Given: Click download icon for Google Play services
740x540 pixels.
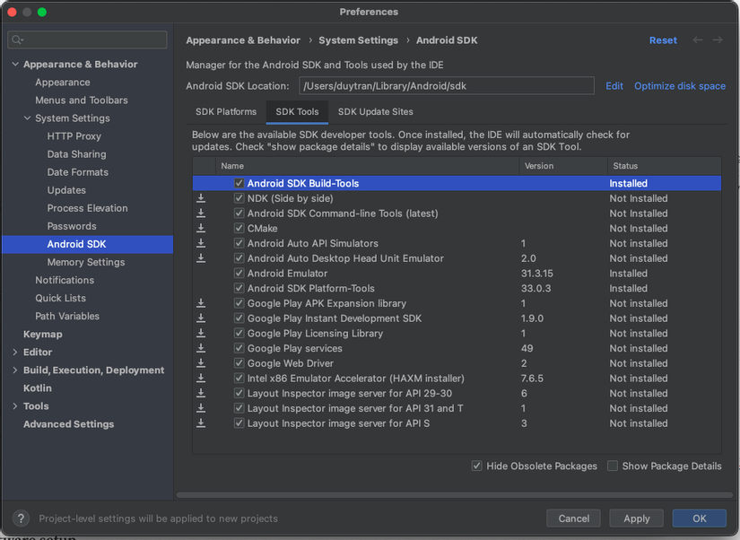Looking at the screenshot, I should 202,348.
